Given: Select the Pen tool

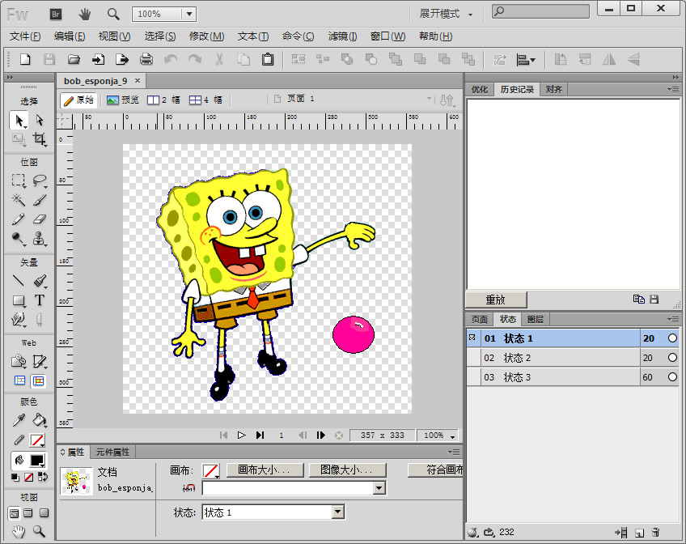Looking at the screenshot, I should [x=40, y=281].
